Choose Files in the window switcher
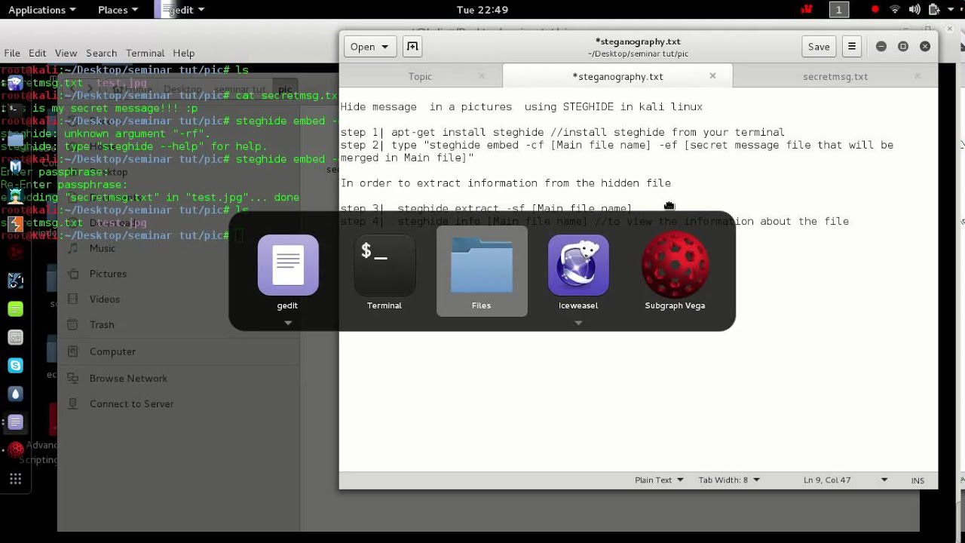 (x=482, y=271)
